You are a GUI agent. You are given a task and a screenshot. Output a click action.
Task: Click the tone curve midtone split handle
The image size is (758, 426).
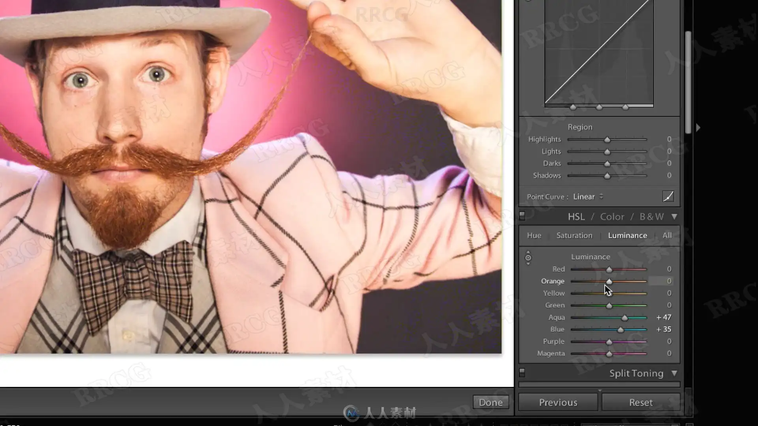point(599,107)
